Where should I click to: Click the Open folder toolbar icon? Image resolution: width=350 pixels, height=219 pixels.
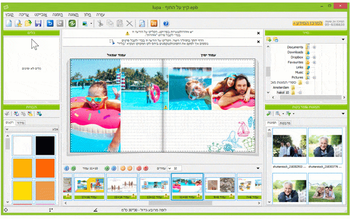[x=28, y=24]
